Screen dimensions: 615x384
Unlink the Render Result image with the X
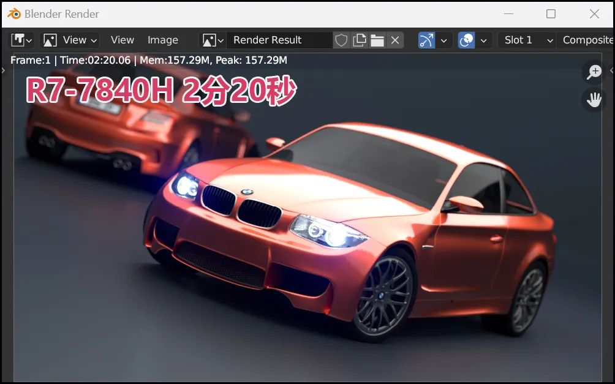pyautogui.click(x=395, y=40)
